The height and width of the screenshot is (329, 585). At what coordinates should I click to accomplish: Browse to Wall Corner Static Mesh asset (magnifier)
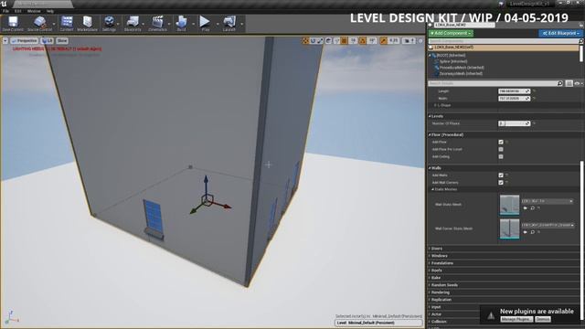point(532,232)
